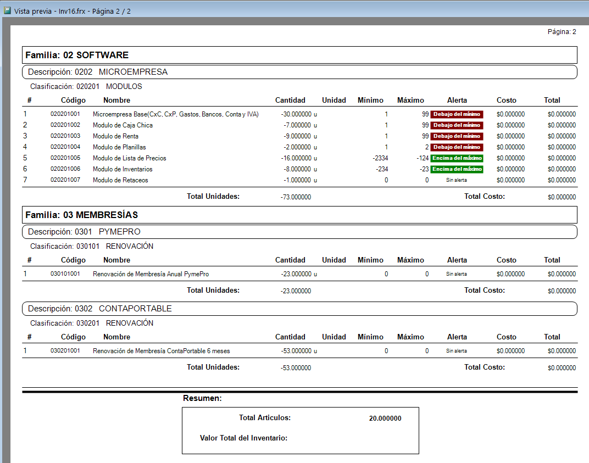589x463 pixels.
Task: Click red alert badge for Modulo de Caja Chica
Action: tap(457, 125)
